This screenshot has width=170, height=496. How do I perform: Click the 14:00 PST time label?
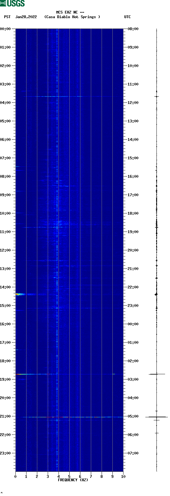click(x=6, y=287)
